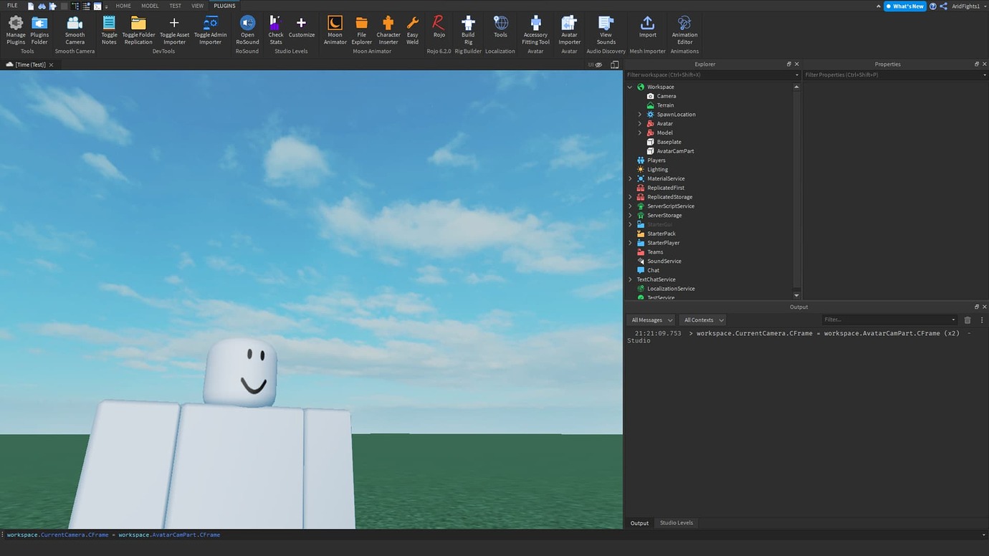Open the Accessory Fitting Tool
This screenshot has height=556, width=989.
(x=535, y=29)
